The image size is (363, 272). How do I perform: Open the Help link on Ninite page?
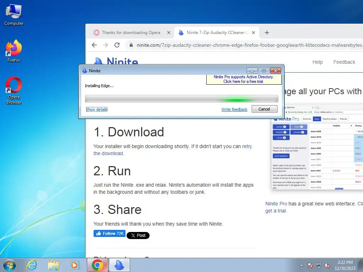click(x=317, y=62)
